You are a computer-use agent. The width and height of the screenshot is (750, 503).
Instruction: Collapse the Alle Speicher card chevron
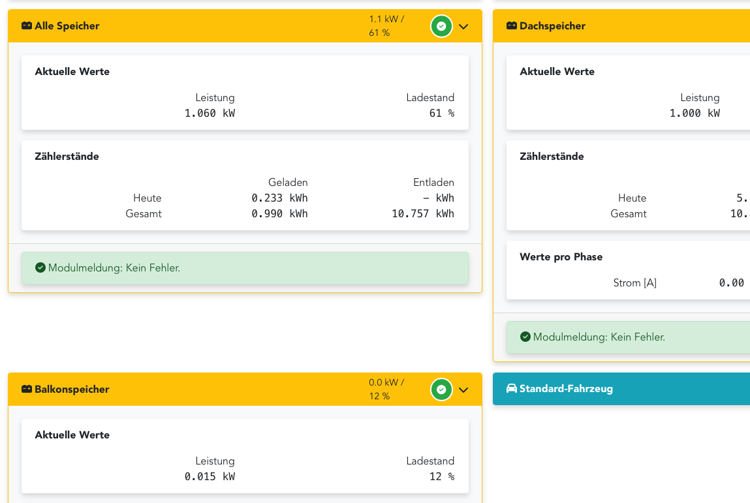coord(463,27)
